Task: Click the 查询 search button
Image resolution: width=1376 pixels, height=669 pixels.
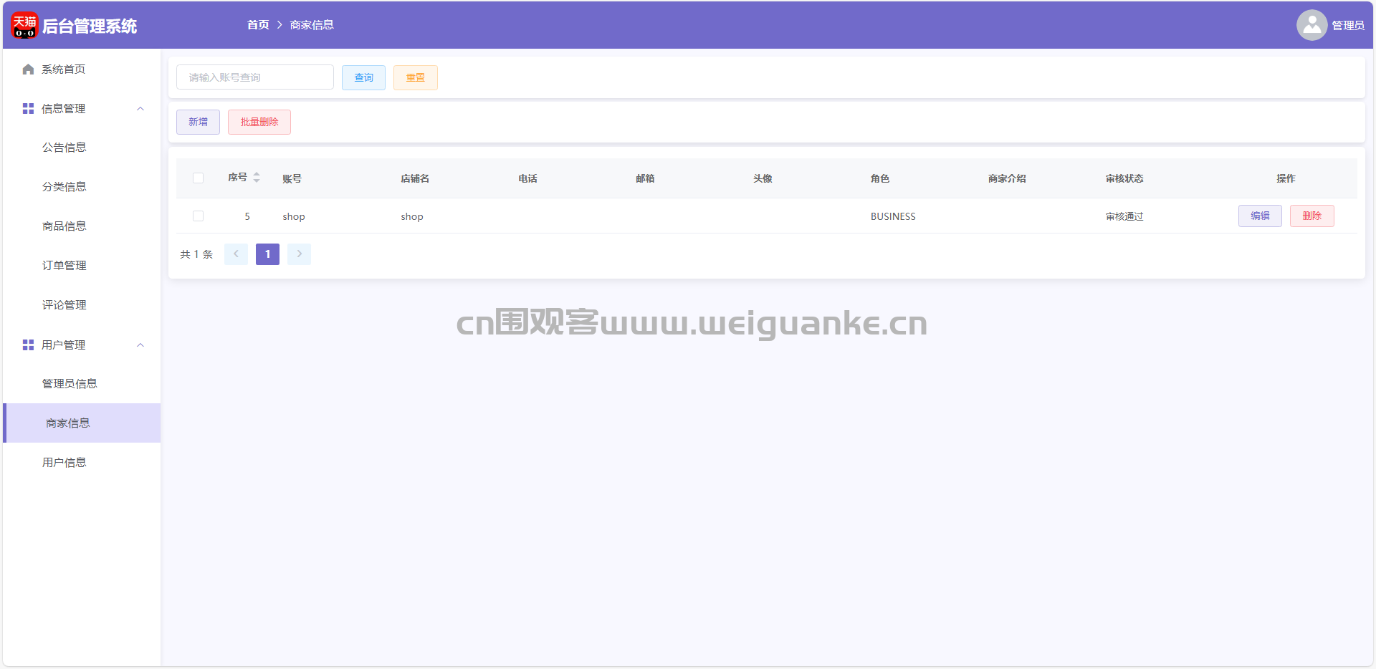Action: [x=363, y=77]
